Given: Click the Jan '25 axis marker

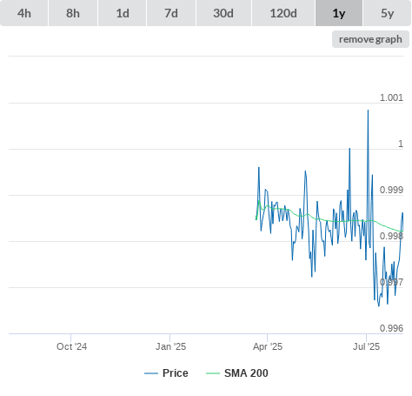Looking at the screenshot, I should click(x=170, y=346).
